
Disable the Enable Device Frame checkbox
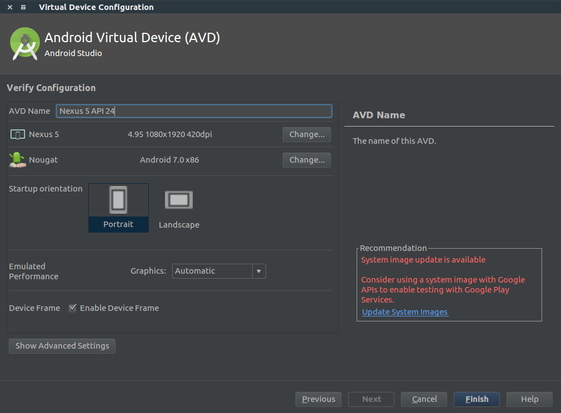(x=73, y=308)
